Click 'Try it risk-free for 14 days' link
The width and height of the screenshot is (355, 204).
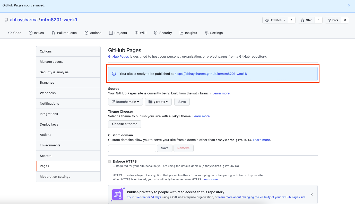point(144,197)
